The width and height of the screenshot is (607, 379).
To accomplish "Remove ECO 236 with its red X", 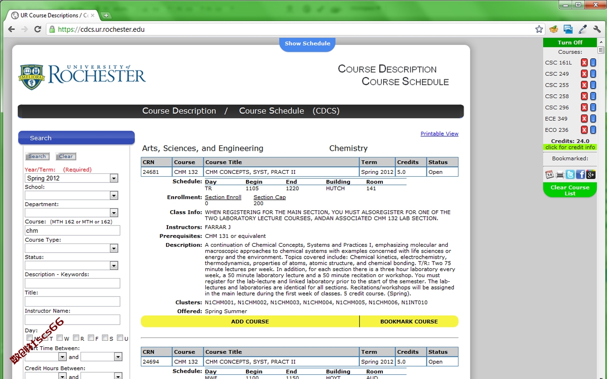I will 584,130.
